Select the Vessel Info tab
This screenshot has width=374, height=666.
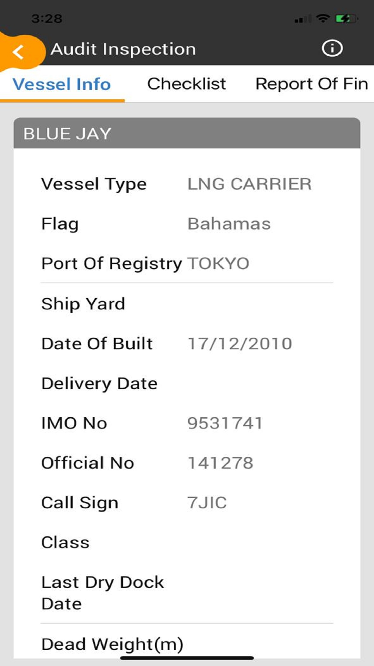tap(62, 84)
